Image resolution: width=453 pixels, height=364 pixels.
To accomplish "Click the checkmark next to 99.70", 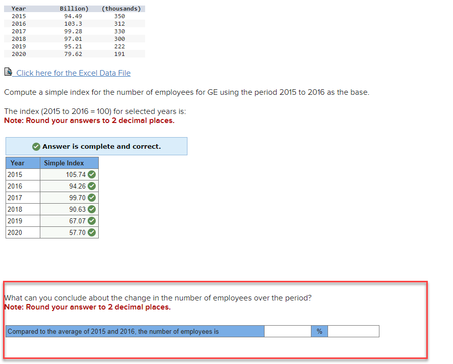I will click(92, 197).
